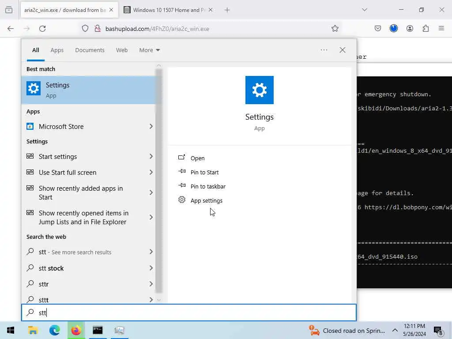
Task: Click scroll-up arrow of results list
Action: (x=159, y=66)
